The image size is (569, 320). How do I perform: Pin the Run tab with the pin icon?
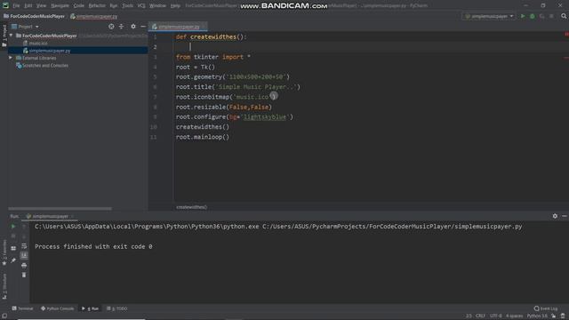click(x=13, y=260)
